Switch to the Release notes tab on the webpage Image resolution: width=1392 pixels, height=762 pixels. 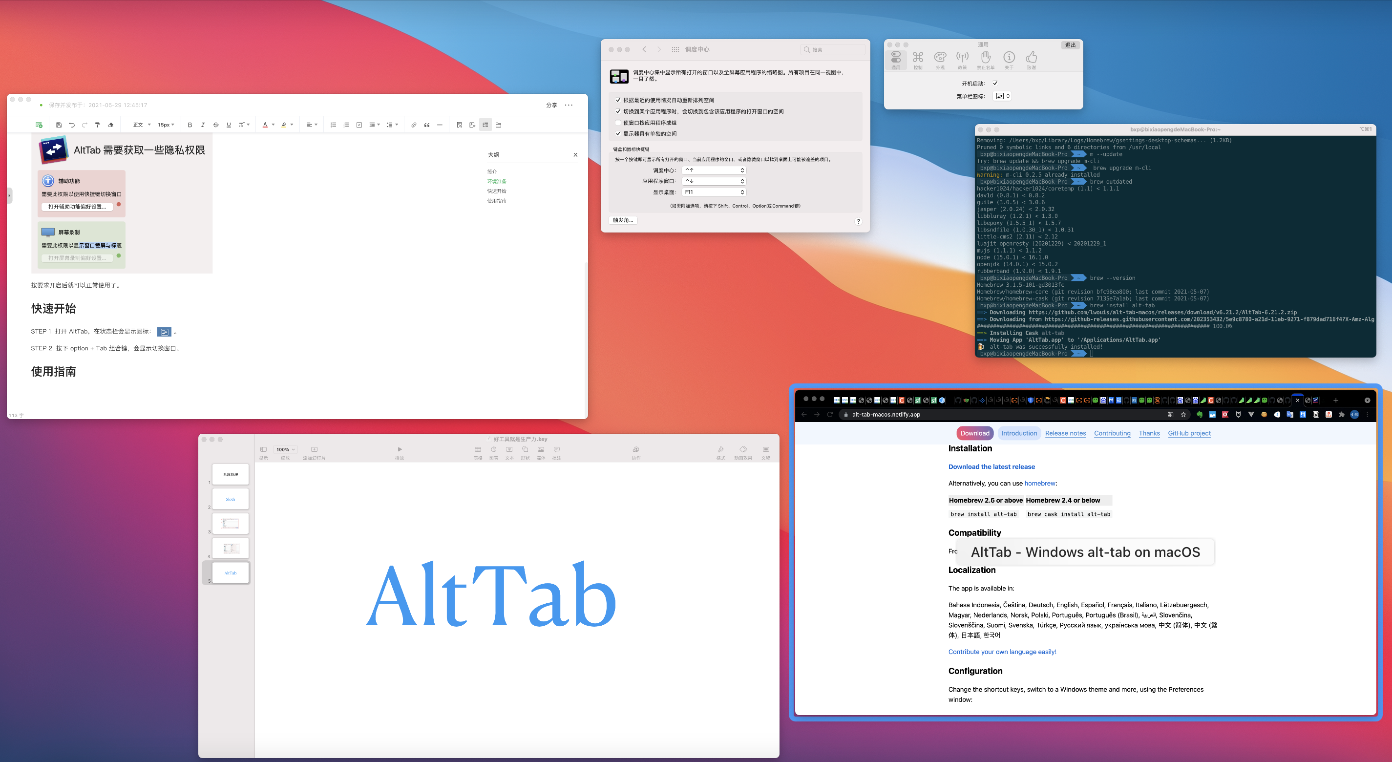click(1065, 433)
